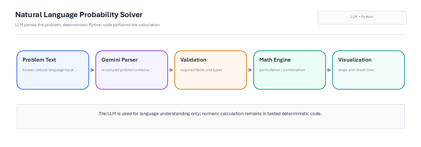Click the note about deterministic code calculation
The width and height of the screenshot is (421, 147).
[210, 114]
